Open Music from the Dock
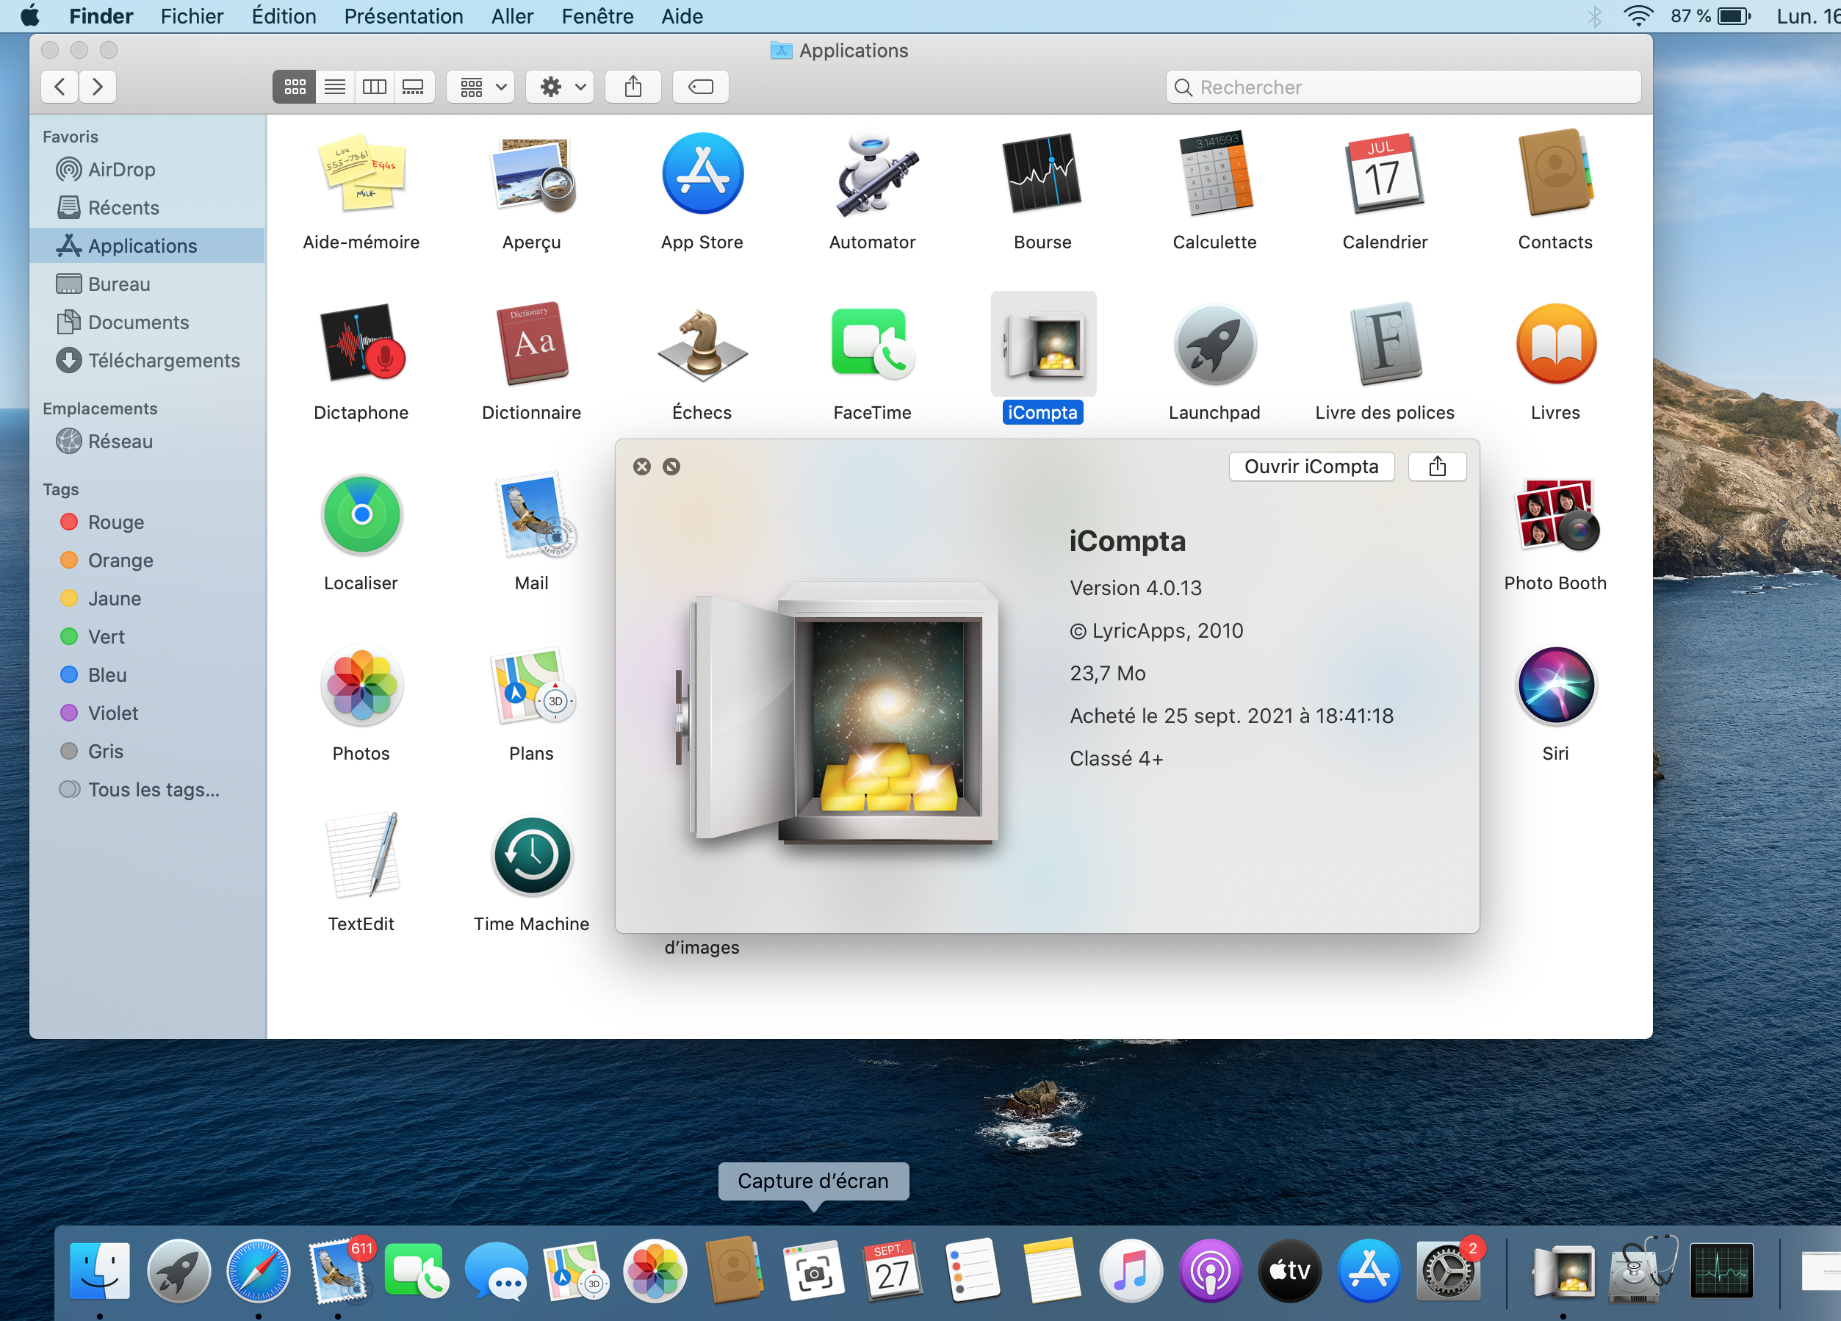 [1131, 1270]
